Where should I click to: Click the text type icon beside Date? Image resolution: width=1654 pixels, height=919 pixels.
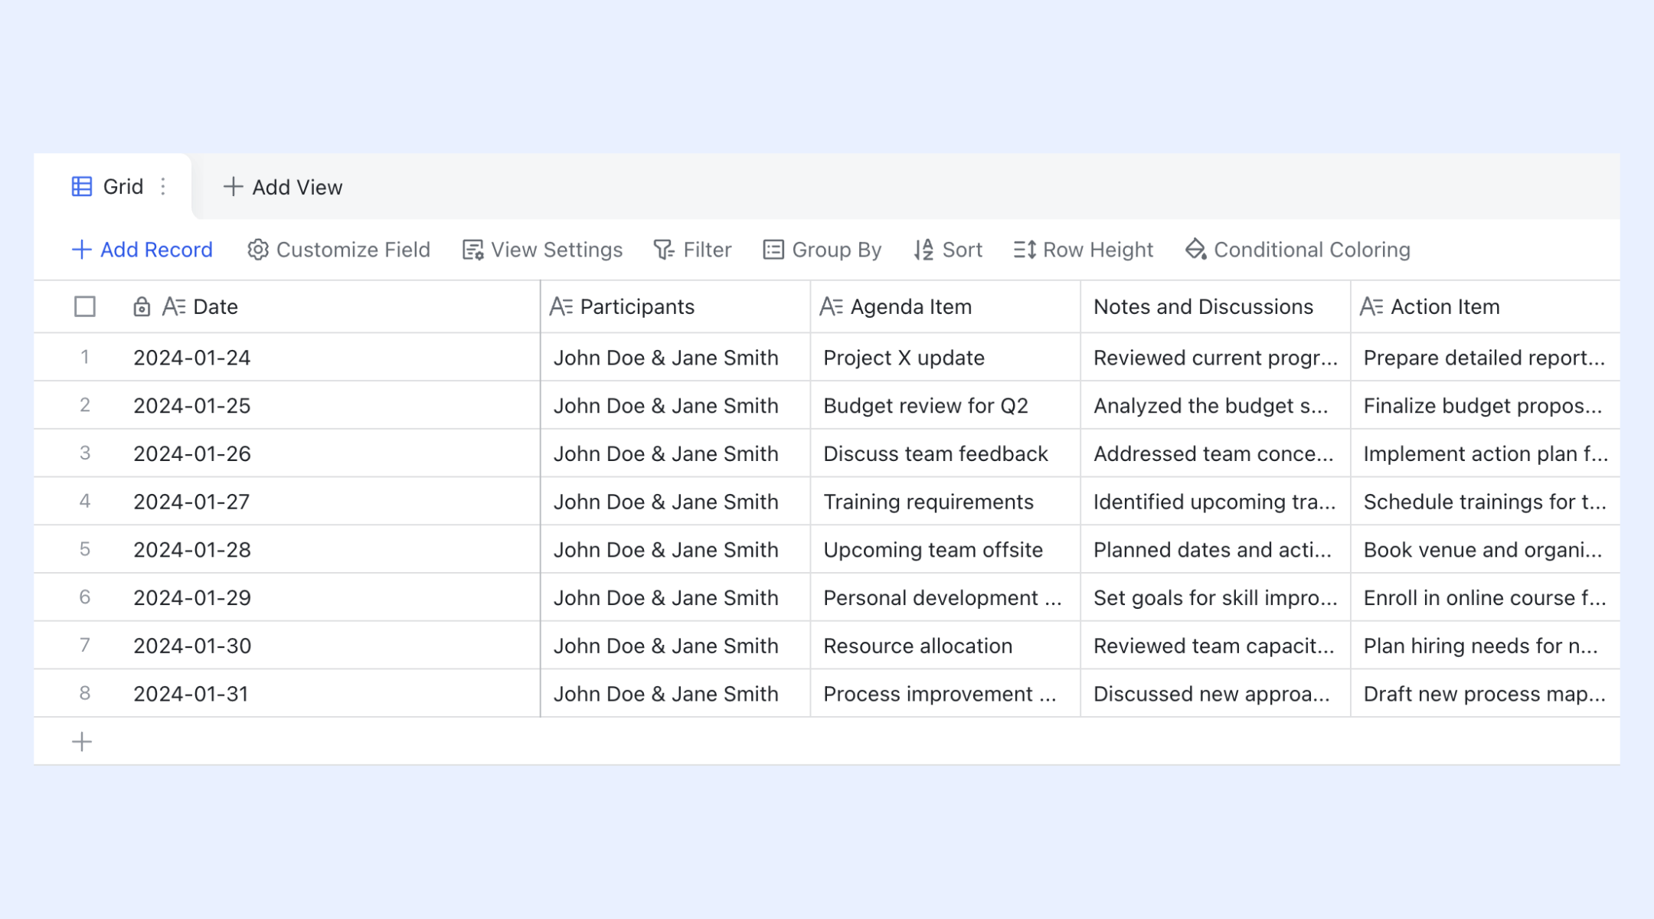tap(174, 307)
